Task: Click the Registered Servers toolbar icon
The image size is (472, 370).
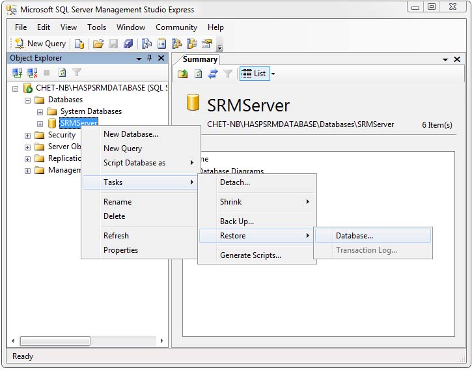Action: (146, 44)
